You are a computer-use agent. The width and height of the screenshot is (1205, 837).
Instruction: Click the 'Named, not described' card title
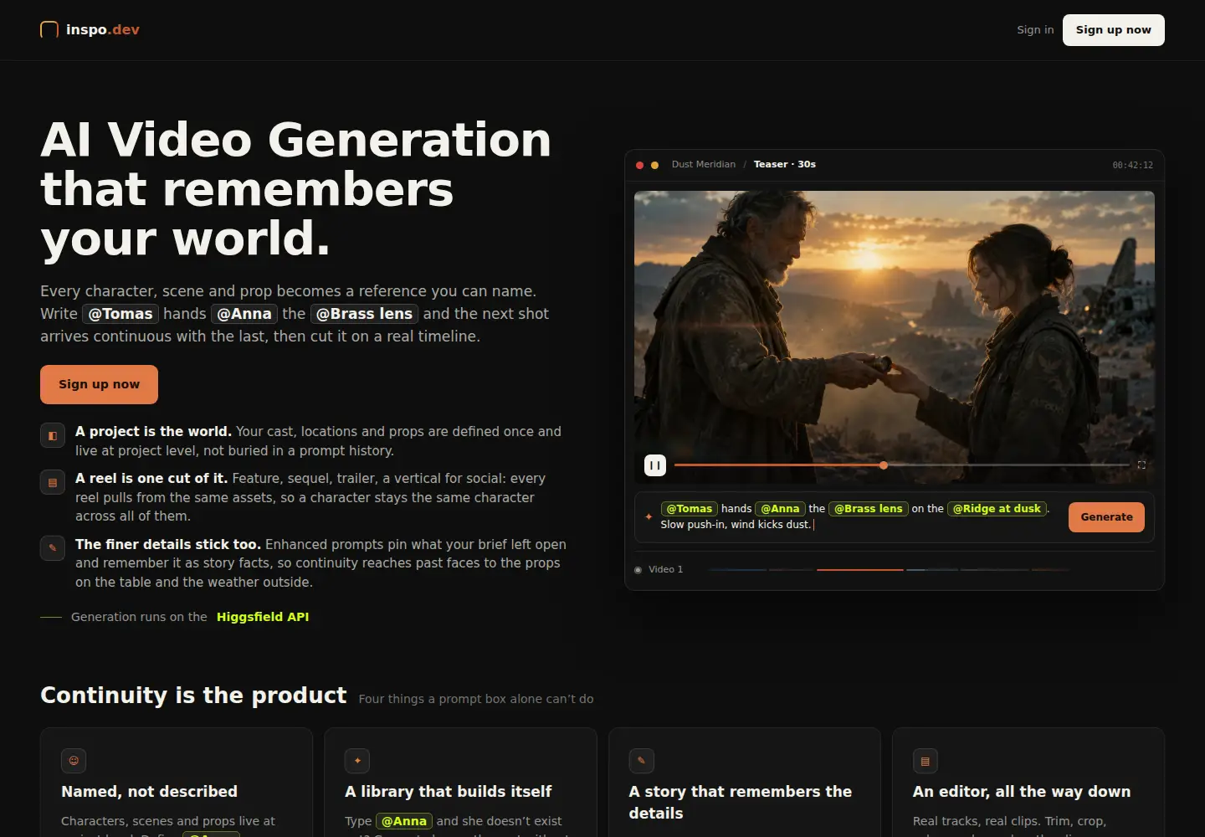(x=149, y=792)
